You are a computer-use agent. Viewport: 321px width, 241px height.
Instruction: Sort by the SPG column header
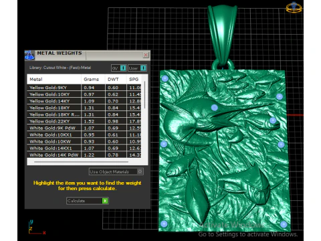pos(134,79)
